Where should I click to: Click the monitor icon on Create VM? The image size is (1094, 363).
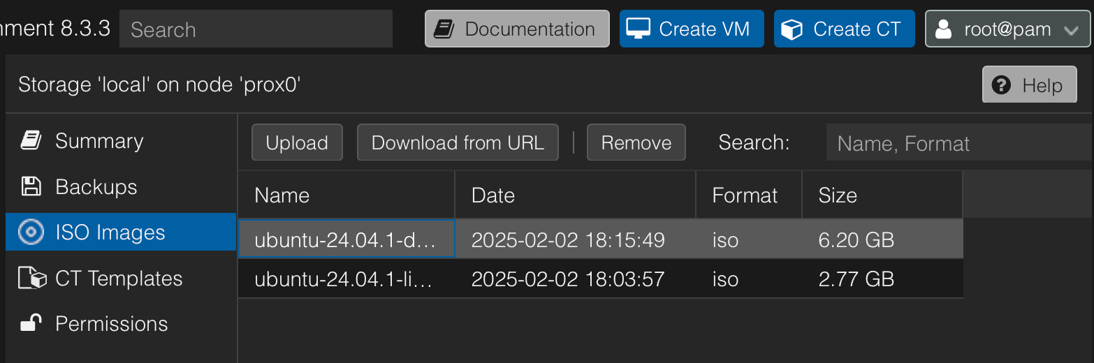[639, 29]
